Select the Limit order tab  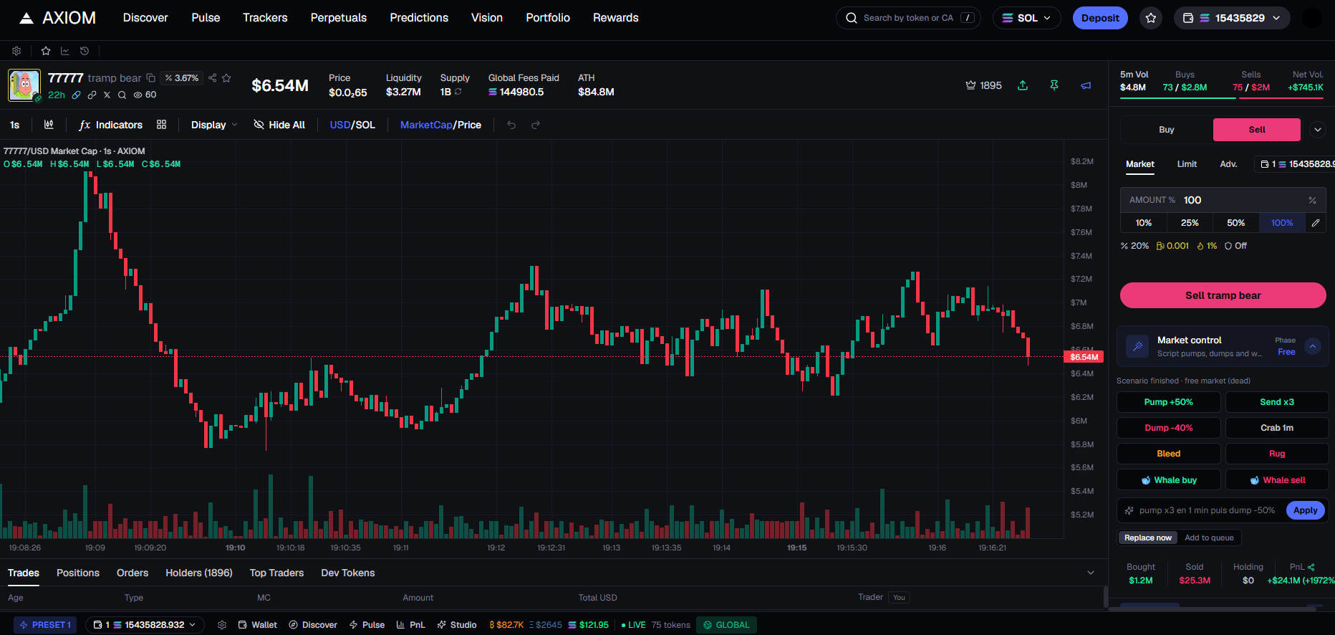point(1187,164)
